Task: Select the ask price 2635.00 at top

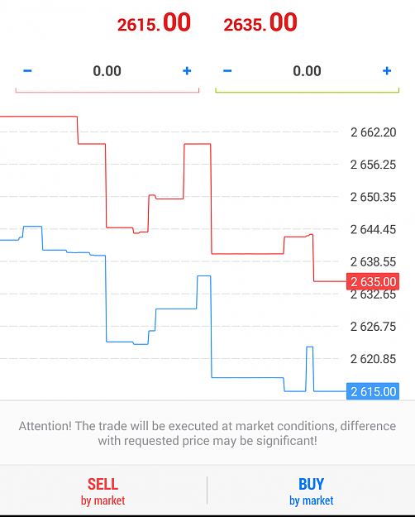Action: [260, 23]
